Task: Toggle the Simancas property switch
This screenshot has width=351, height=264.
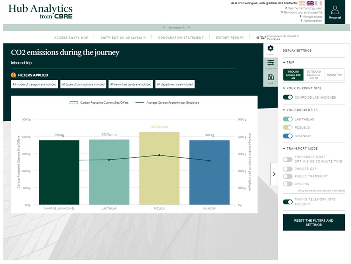Action: [x=288, y=136]
